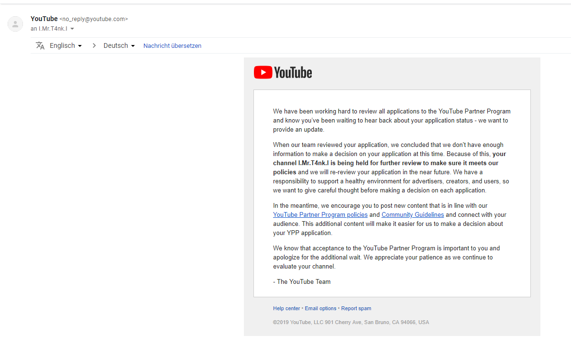
Task: Click the sender name YouTube
Action: pos(44,19)
